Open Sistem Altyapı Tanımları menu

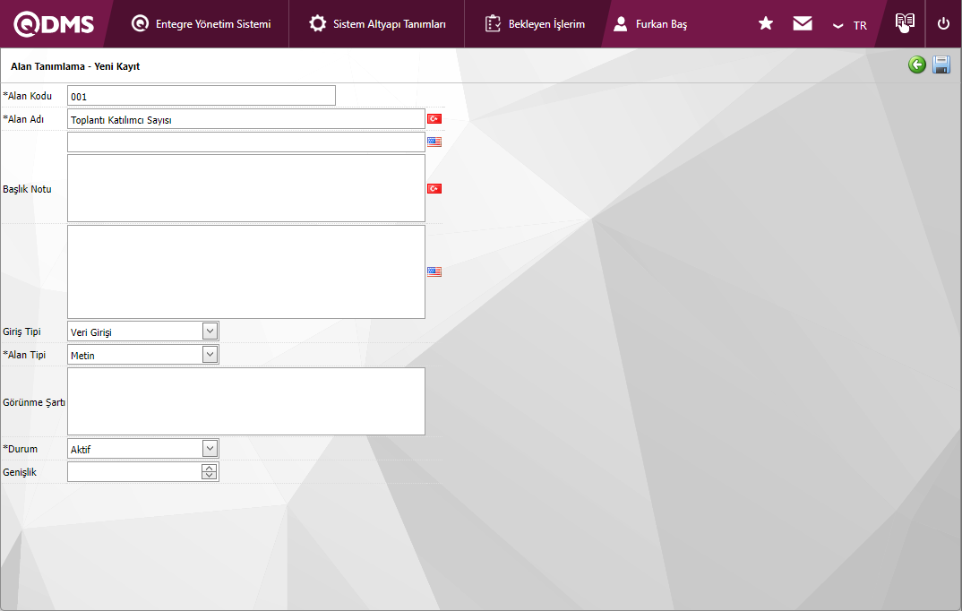[377, 24]
